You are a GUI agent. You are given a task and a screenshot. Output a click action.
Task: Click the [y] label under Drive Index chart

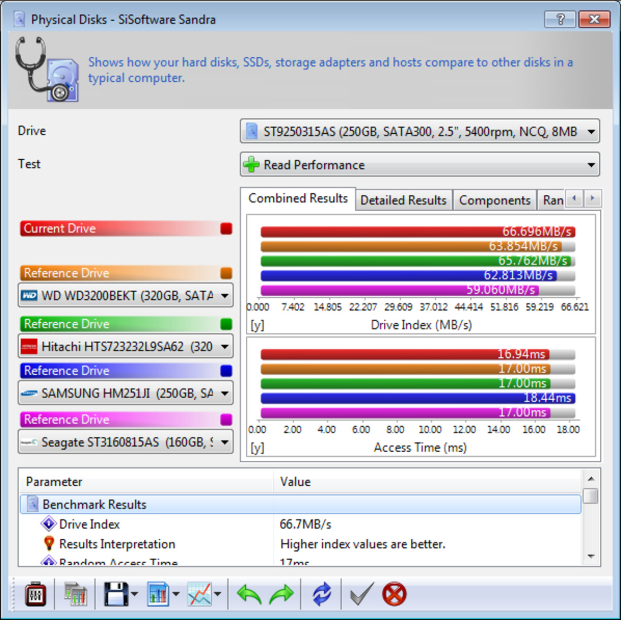click(257, 325)
